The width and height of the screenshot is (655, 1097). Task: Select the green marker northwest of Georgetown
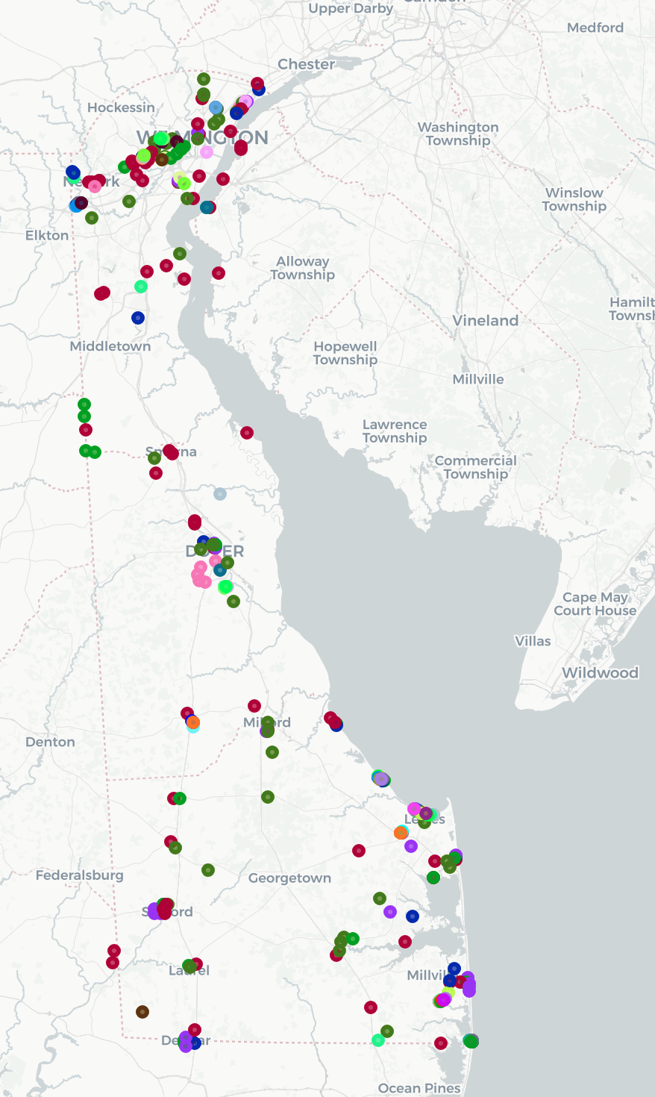click(x=208, y=870)
